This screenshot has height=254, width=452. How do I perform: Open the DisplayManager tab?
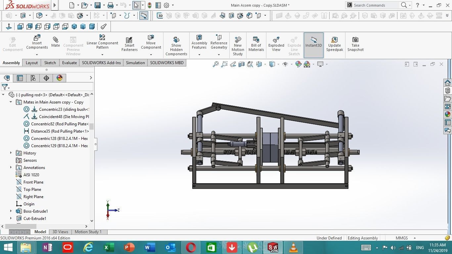pos(60,78)
